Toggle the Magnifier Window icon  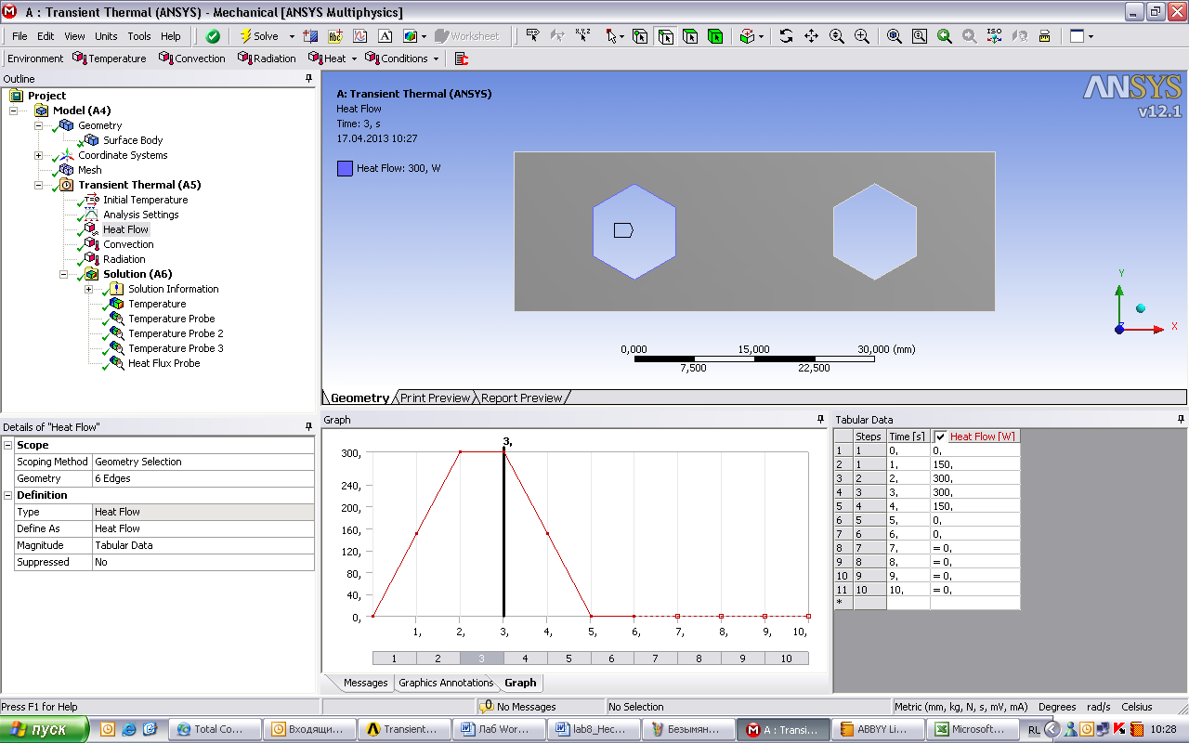point(919,36)
